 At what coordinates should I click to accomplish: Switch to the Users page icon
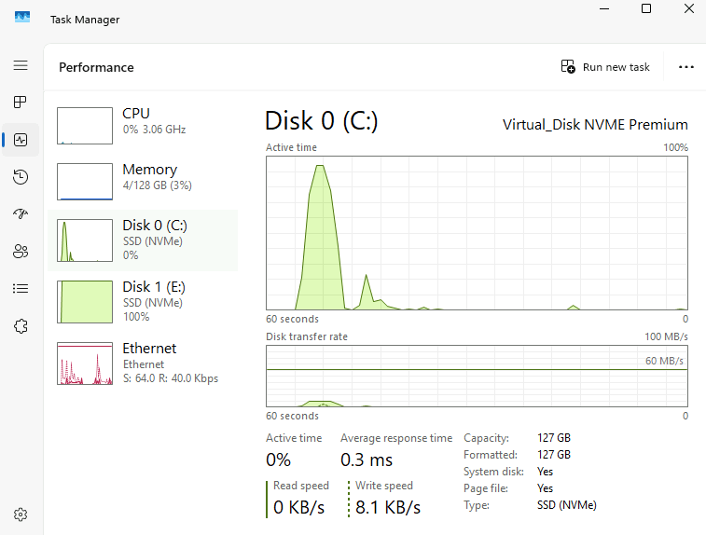21,252
